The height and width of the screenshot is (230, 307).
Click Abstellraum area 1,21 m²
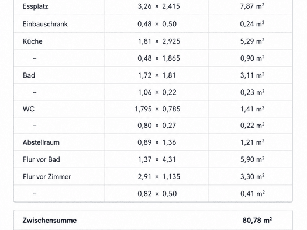click(253, 142)
